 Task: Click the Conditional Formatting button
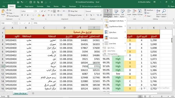(x=108, y=13)
